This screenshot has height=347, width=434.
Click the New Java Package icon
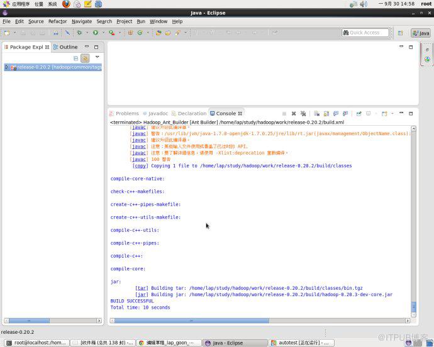tap(130, 33)
